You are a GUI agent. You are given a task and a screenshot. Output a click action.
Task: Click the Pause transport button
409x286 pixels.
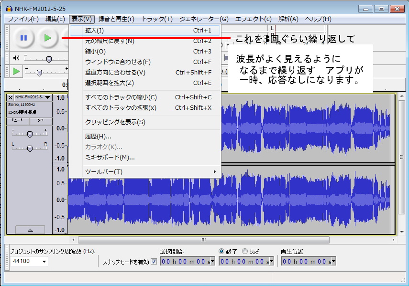coord(23,38)
